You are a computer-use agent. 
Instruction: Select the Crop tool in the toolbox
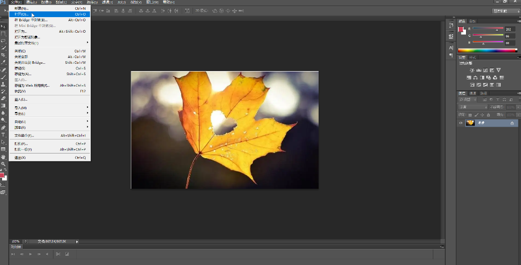[3, 54]
